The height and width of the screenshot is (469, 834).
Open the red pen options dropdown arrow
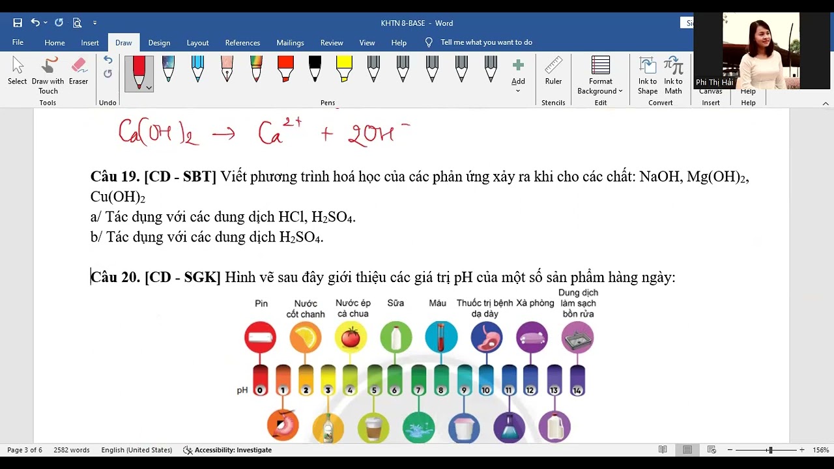[x=149, y=87]
